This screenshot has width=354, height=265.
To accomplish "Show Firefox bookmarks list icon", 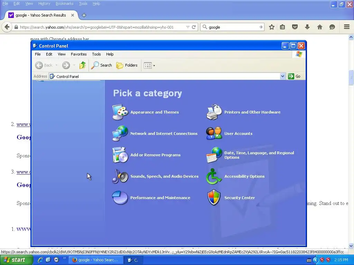I will coord(282,27).
